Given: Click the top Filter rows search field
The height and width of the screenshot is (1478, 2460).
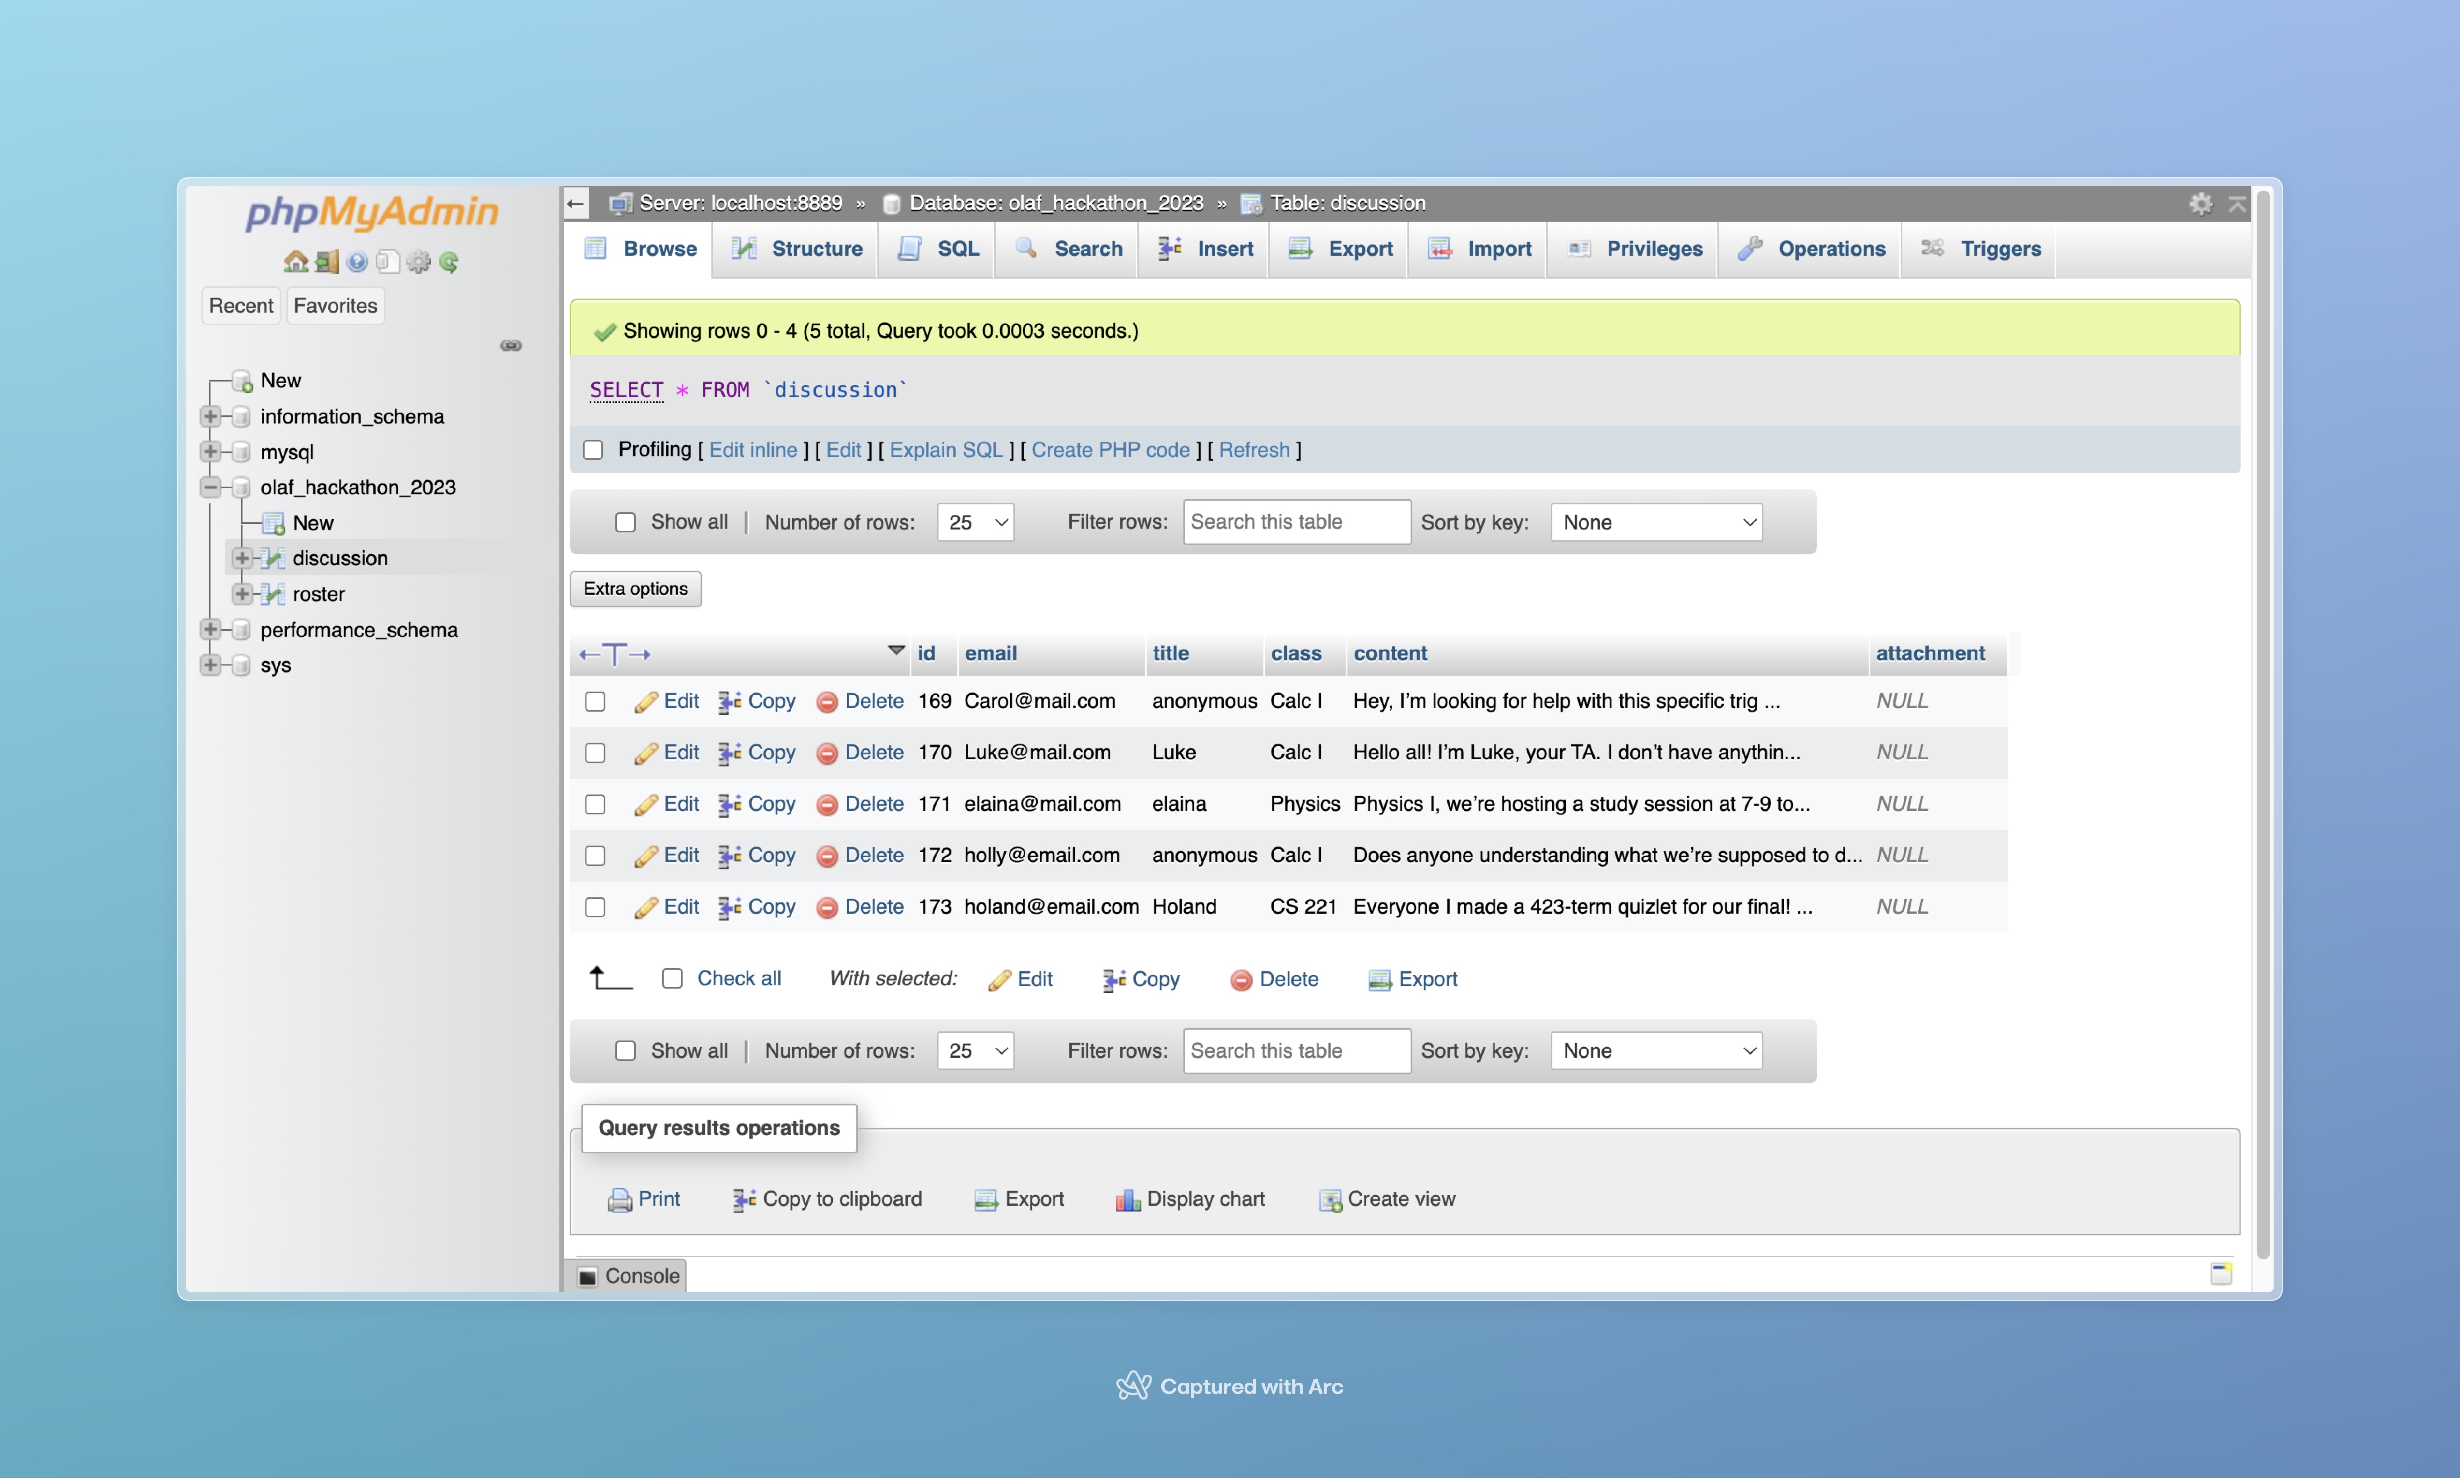Looking at the screenshot, I should (x=1296, y=523).
